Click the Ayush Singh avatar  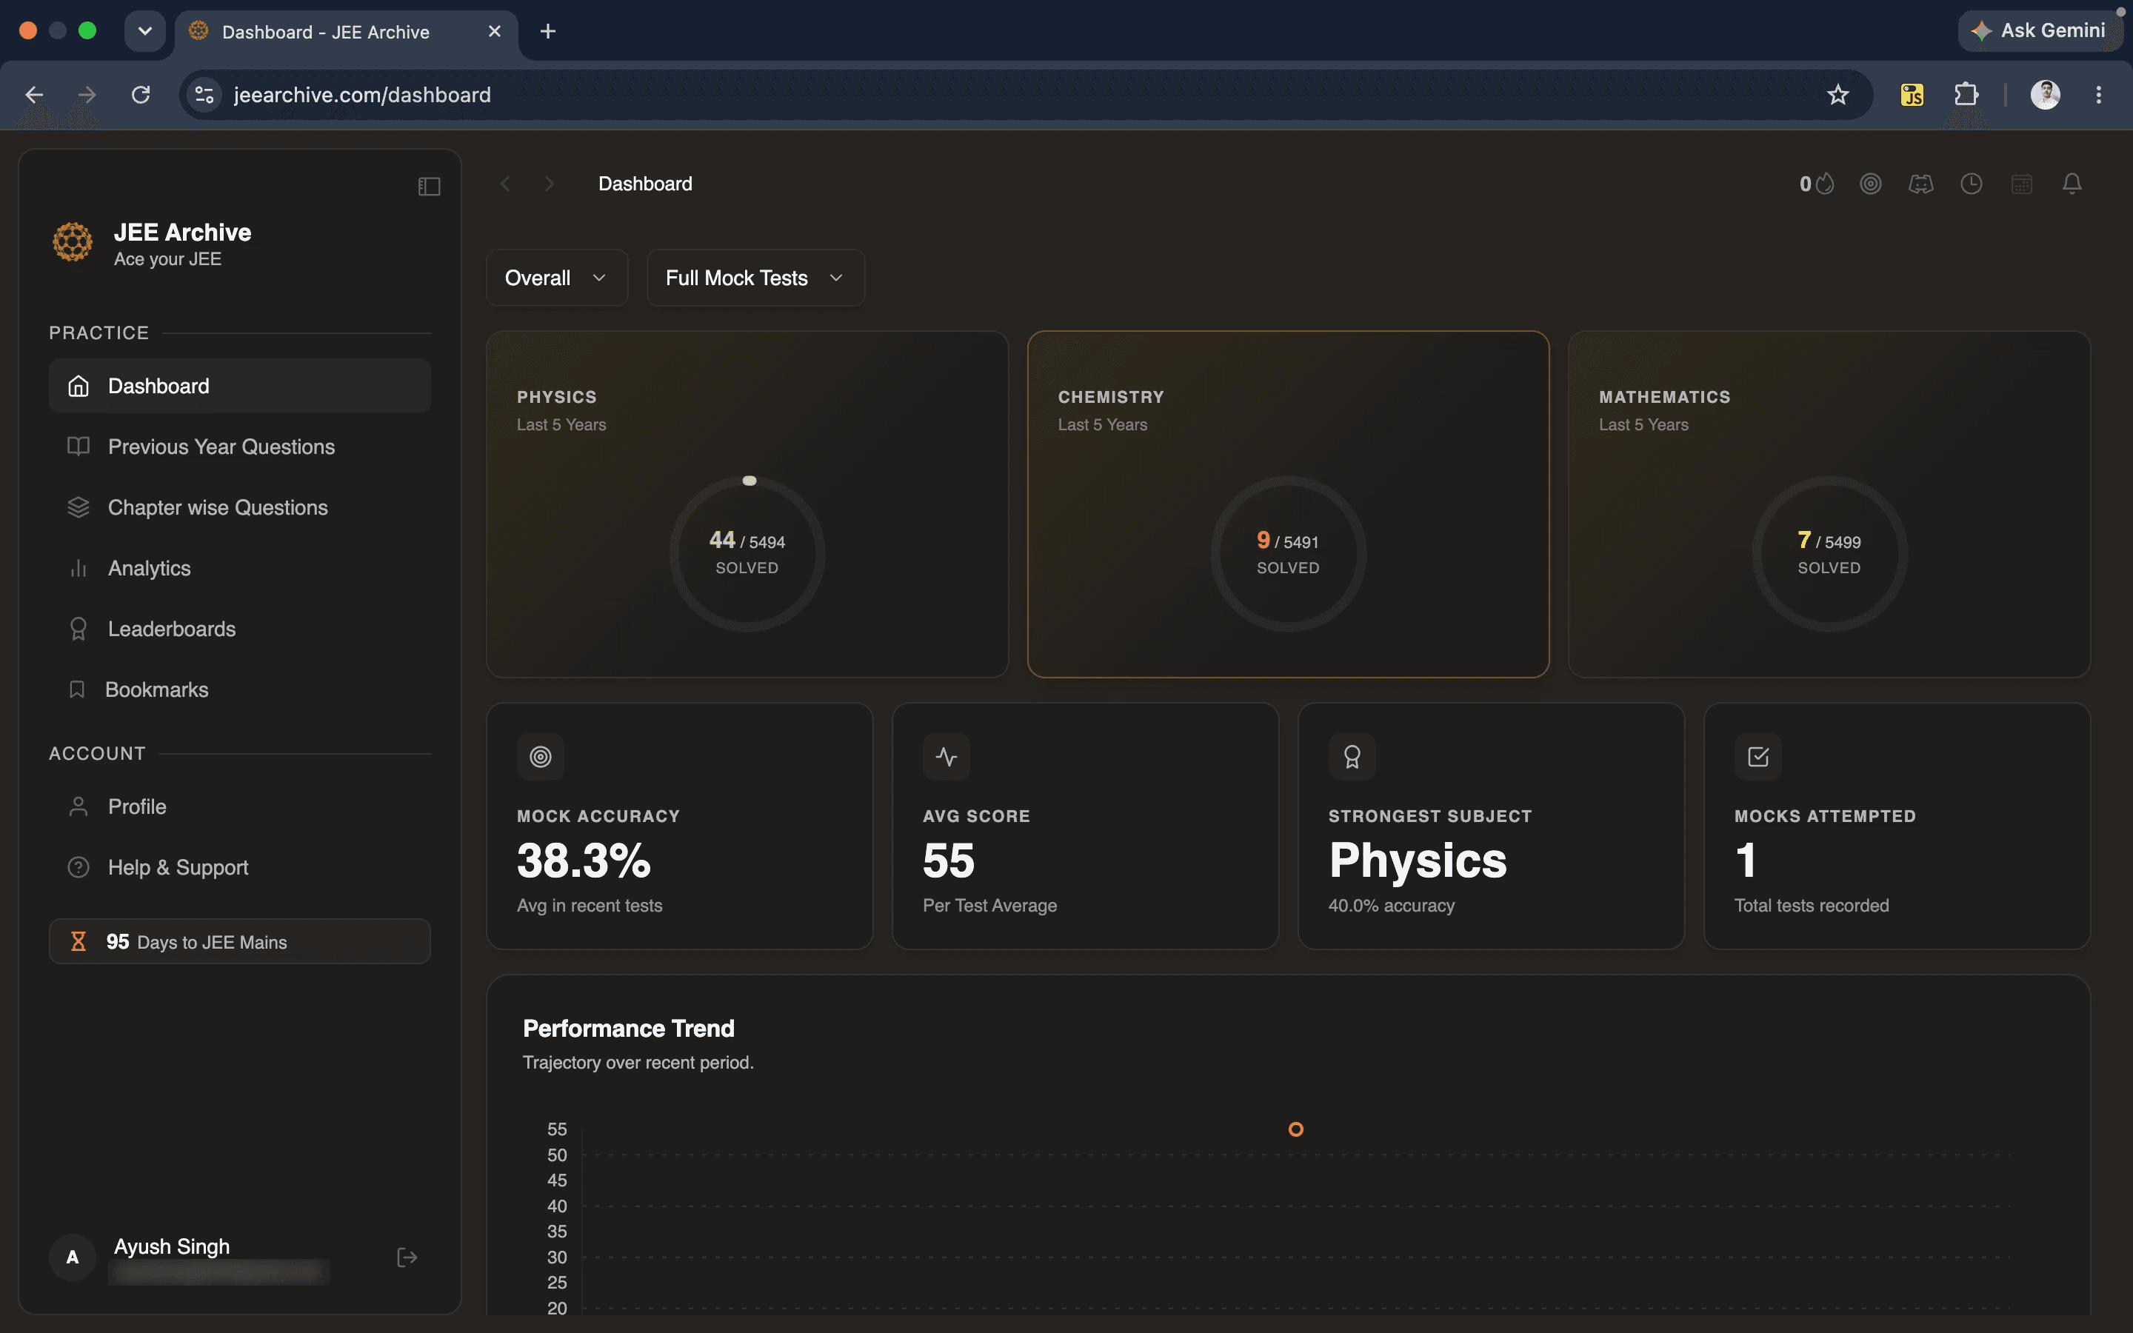(x=73, y=1257)
